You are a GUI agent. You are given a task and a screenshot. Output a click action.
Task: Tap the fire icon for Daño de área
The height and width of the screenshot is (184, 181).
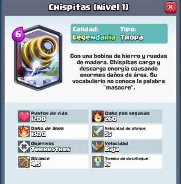point(24,131)
